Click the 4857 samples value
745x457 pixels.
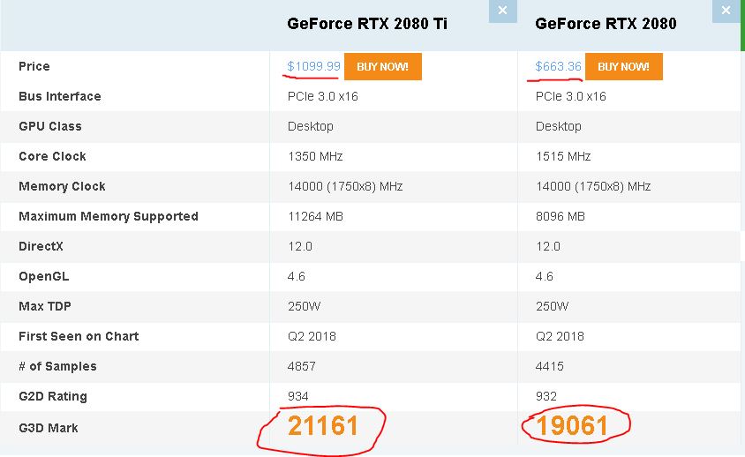302,366
